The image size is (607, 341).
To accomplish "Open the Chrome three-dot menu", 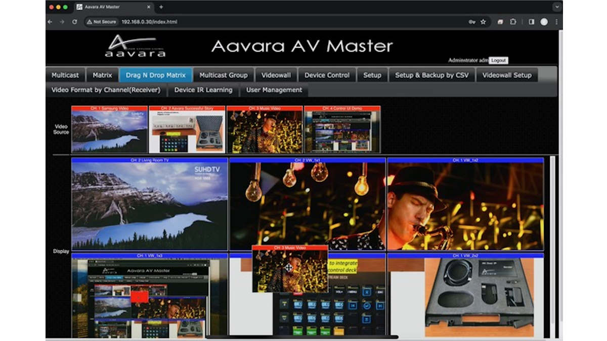I will tap(556, 22).
